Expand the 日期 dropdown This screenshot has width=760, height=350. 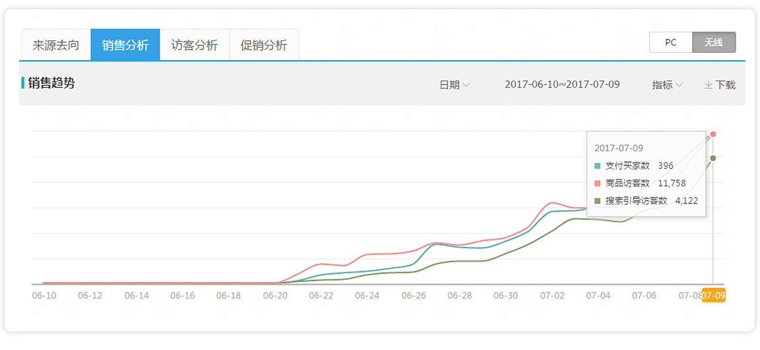coord(455,85)
